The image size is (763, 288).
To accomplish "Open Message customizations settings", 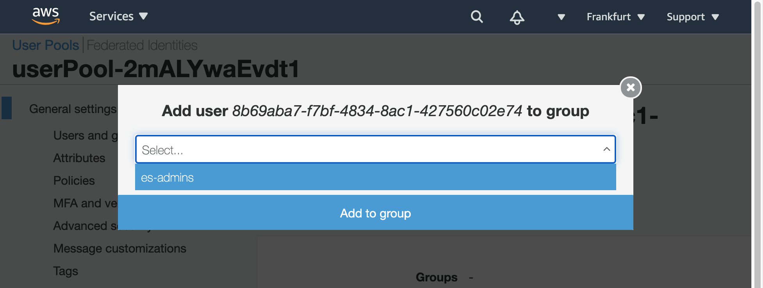I will coord(120,248).
